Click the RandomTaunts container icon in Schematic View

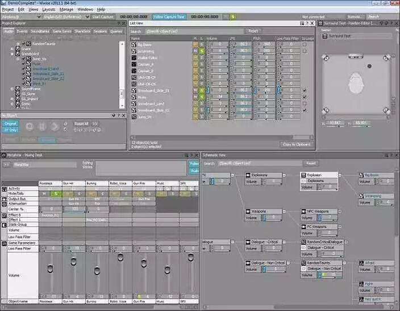point(303,263)
